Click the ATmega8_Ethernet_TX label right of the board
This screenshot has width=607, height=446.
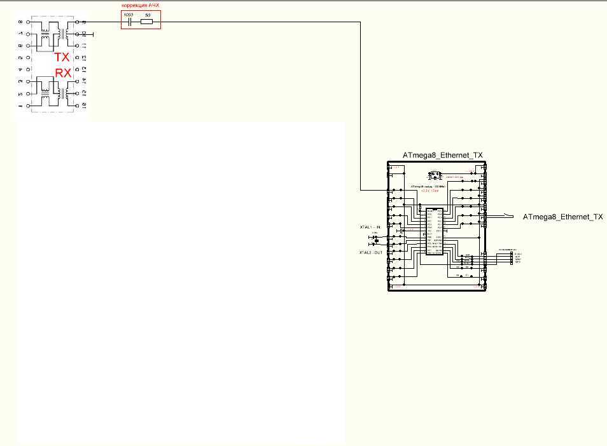(562, 217)
